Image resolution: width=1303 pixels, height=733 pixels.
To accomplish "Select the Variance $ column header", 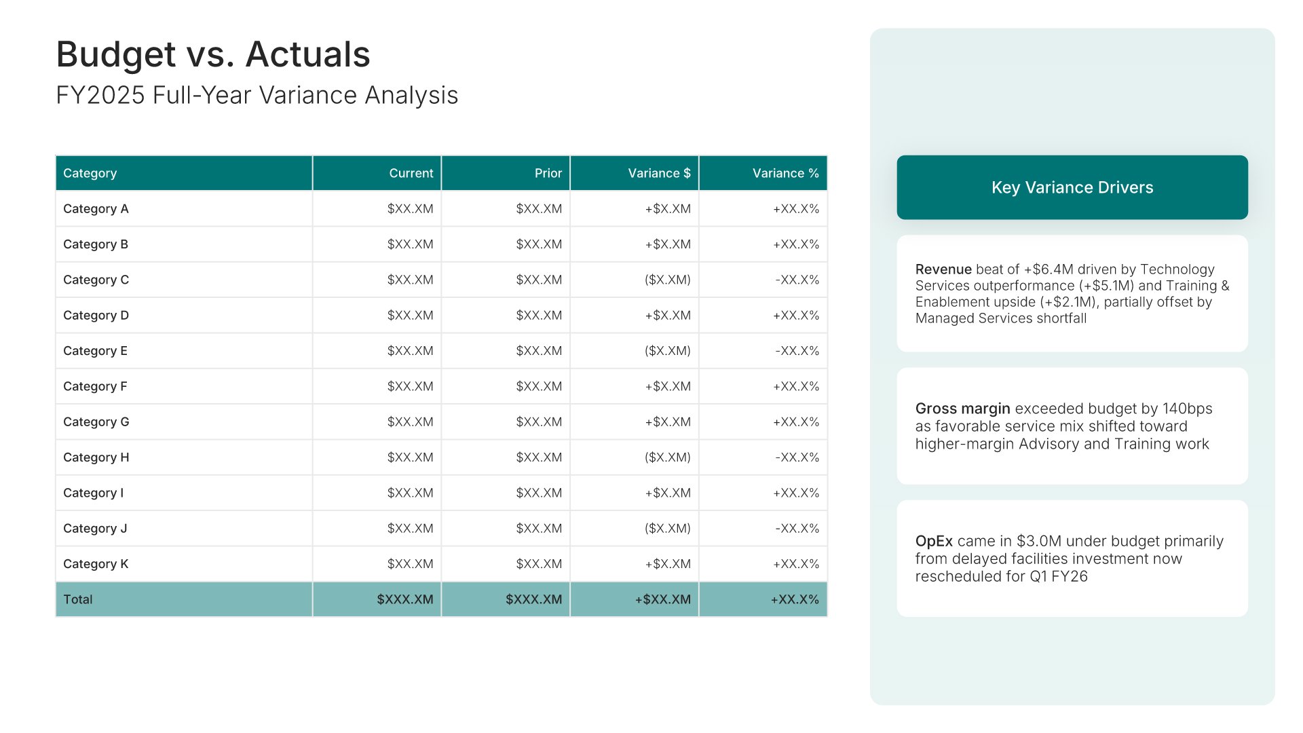I will click(658, 173).
